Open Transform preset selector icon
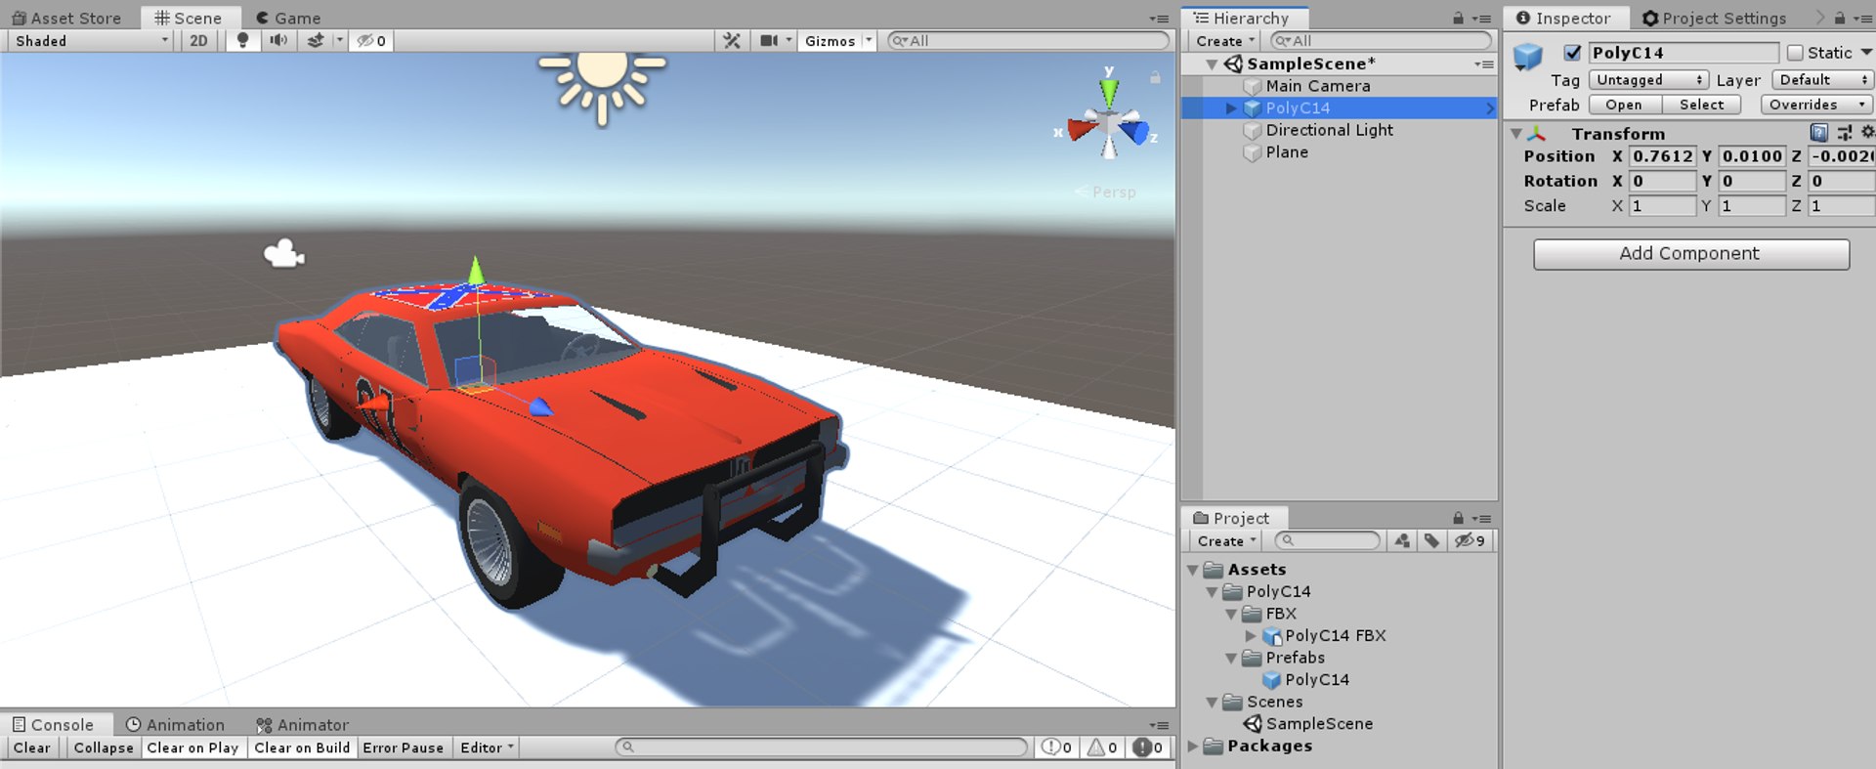 [1845, 132]
